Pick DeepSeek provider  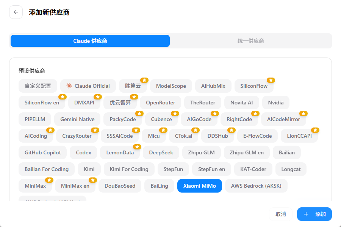161,152
